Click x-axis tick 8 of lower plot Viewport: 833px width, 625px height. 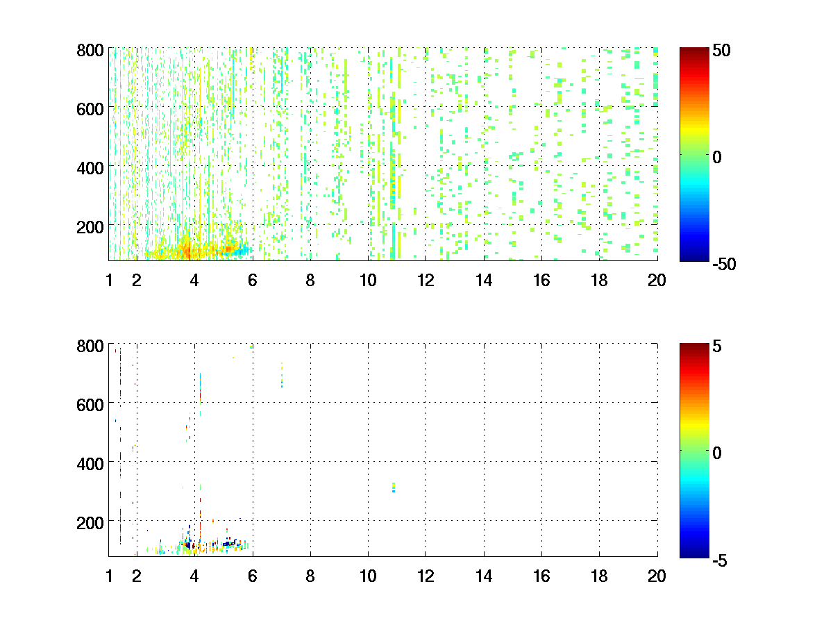(310, 576)
